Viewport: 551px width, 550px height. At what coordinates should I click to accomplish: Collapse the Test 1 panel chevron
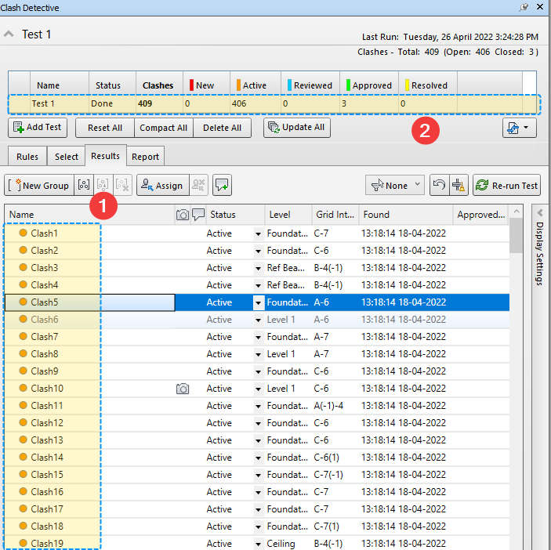tap(9, 34)
